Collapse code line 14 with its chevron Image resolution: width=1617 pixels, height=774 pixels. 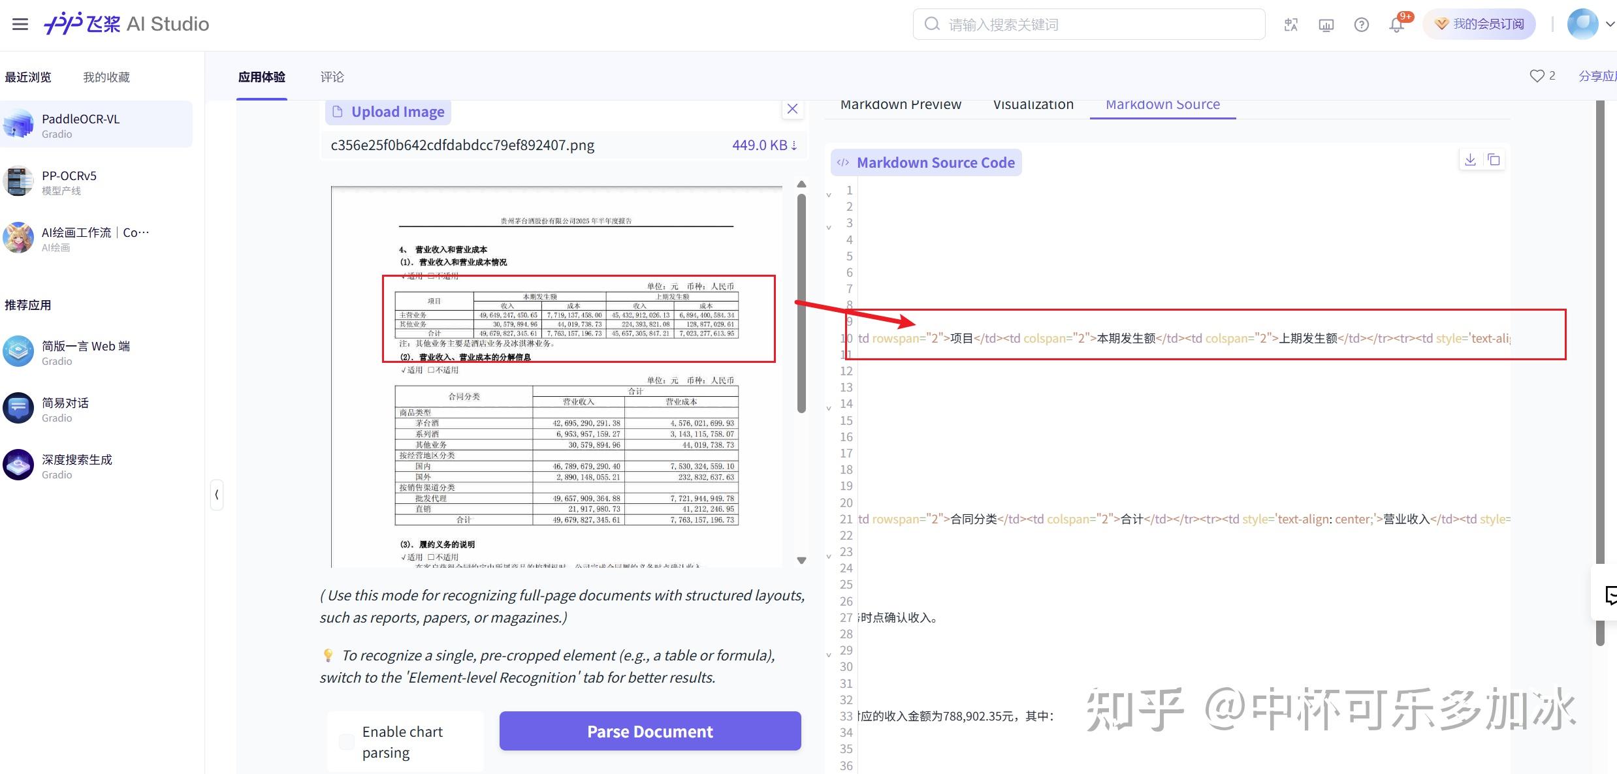point(829,405)
